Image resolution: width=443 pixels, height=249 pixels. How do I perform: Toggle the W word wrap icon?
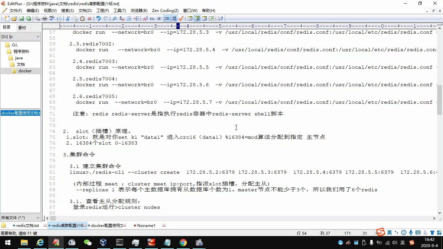coord(159,18)
